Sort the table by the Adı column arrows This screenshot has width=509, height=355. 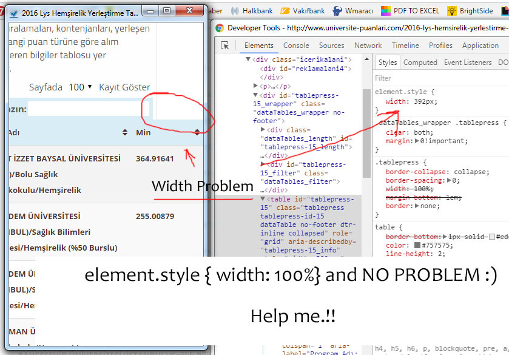coord(125,132)
